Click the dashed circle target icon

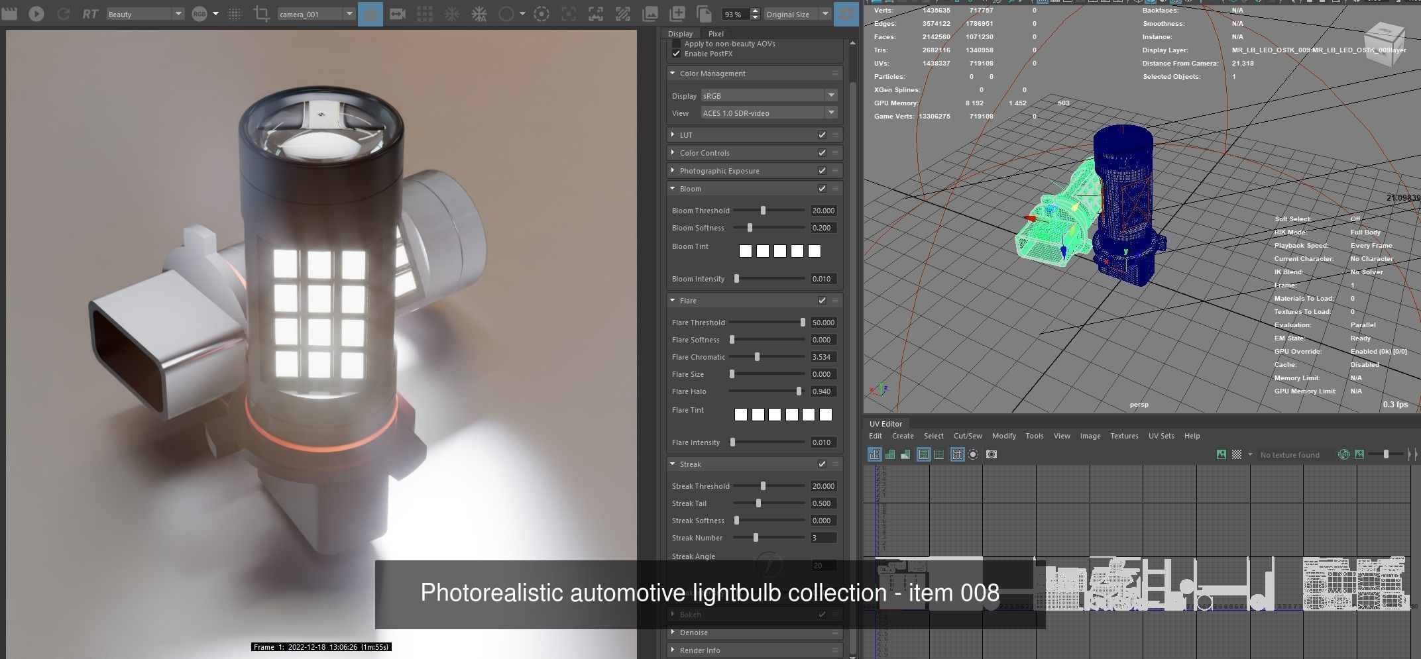point(541,14)
